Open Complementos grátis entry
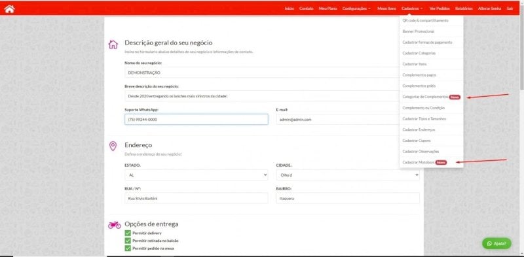Image resolution: width=524 pixels, height=257 pixels. click(431, 86)
